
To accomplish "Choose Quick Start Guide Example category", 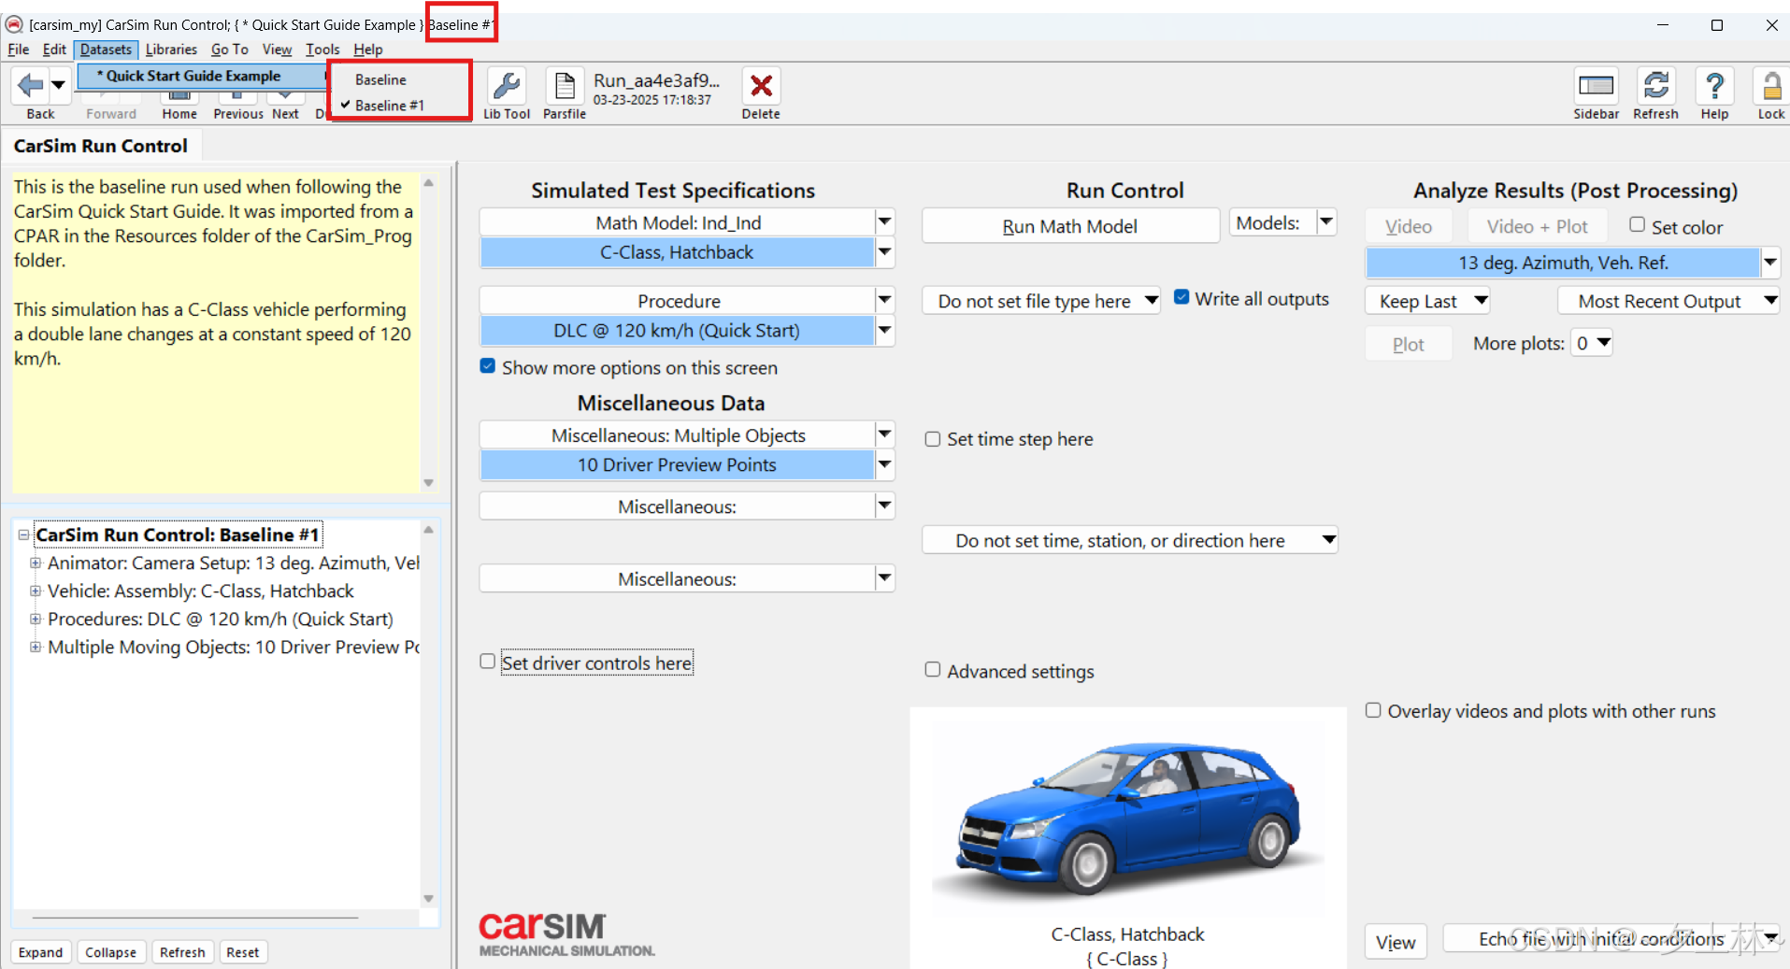I will click(201, 76).
